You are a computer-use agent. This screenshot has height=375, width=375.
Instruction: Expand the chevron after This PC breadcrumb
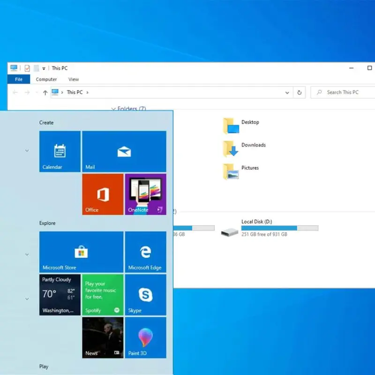click(x=87, y=92)
